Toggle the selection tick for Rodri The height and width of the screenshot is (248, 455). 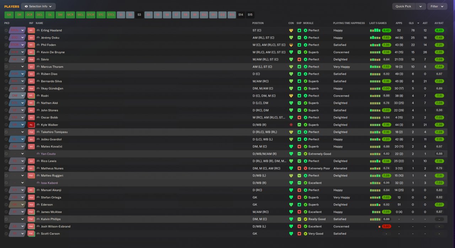[6, 96]
